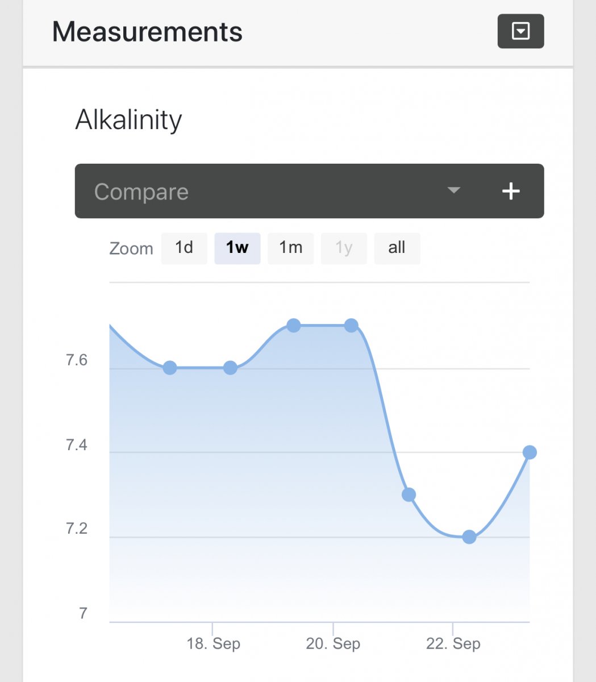This screenshot has width=596, height=682.
Task: Choose the 1y zoom range
Action: coord(344,248)
